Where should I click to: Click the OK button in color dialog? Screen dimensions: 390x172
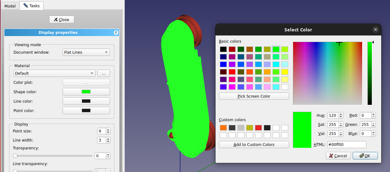tap(365, 156)
